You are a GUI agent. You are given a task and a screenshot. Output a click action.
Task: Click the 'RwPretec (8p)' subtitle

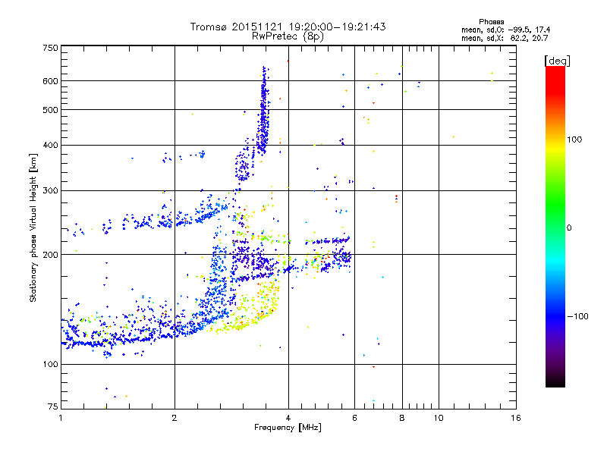pos(288,36)
